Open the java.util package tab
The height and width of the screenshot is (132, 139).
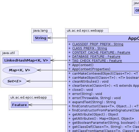coord(9,53)
